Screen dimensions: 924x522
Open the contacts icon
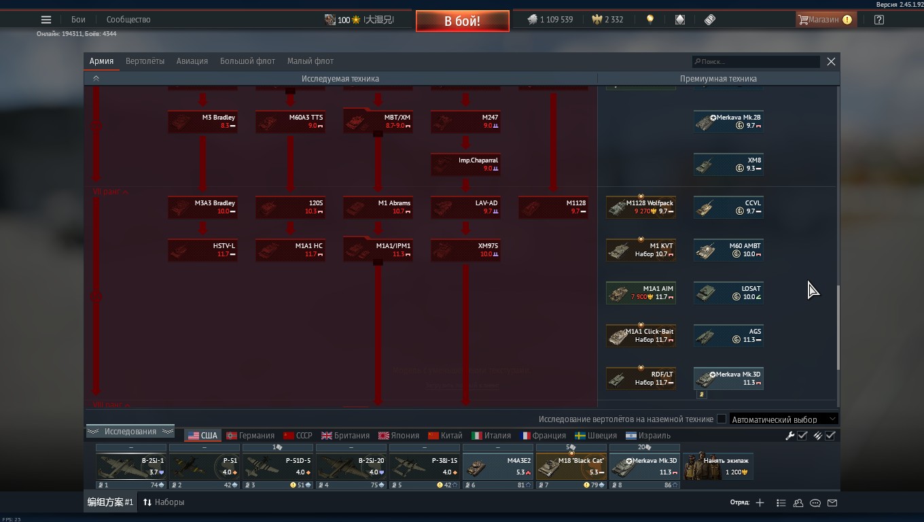(798, 503)
